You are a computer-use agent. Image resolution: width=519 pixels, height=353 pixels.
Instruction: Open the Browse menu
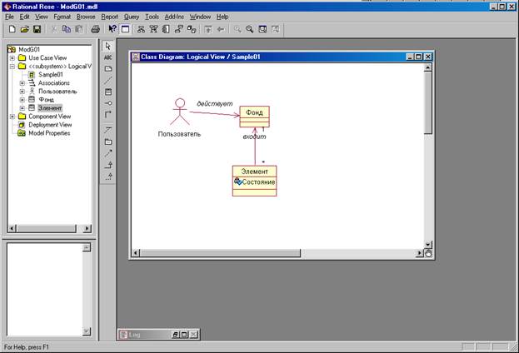click(86, 17)
